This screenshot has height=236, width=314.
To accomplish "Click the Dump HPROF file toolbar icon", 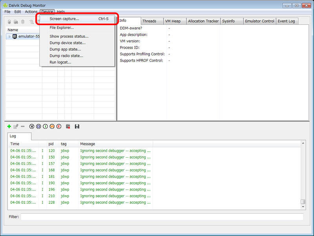I will pos(16,22).
